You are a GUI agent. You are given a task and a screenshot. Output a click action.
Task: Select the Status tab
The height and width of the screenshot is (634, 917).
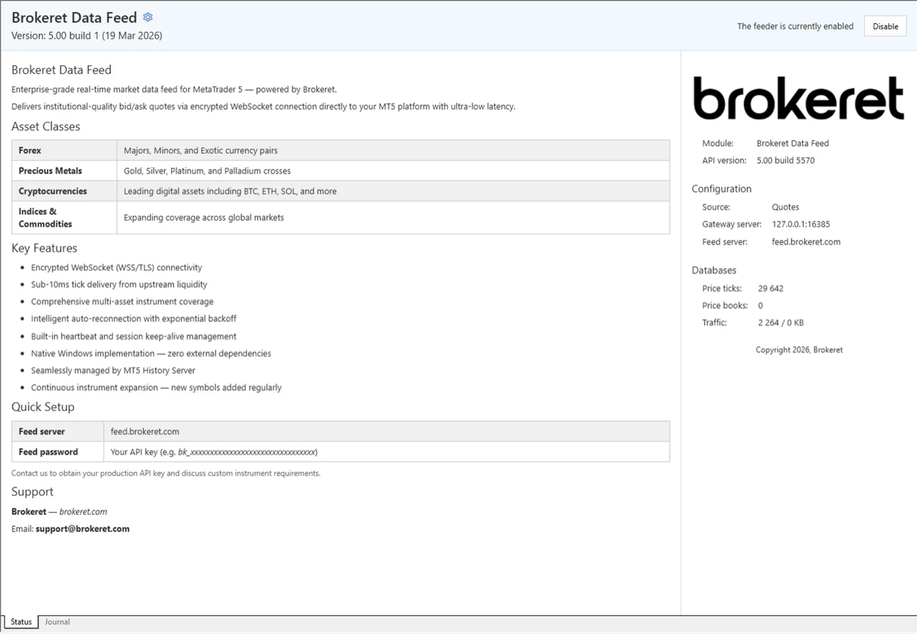(x=21, y=622)
